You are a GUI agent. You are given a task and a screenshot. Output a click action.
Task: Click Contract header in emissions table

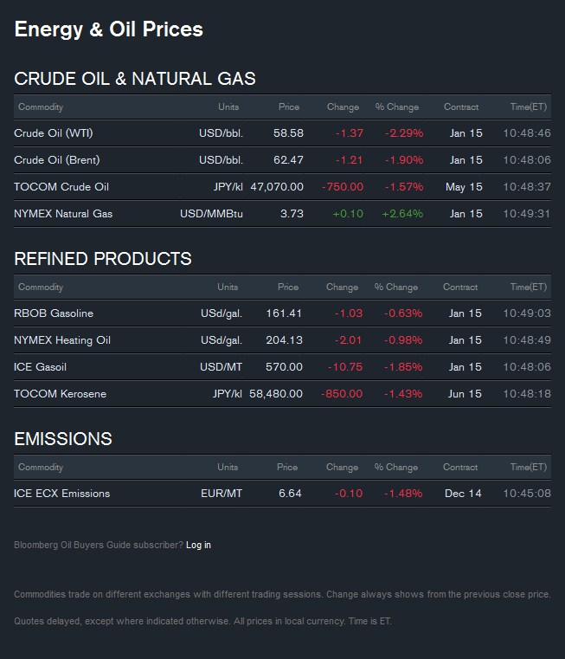click(460, 468)
